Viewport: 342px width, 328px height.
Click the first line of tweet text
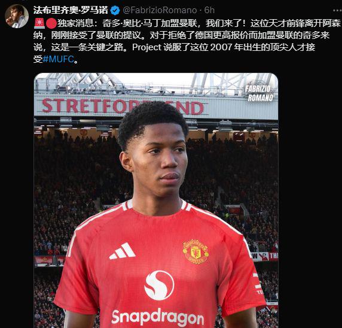coord(187,23)
